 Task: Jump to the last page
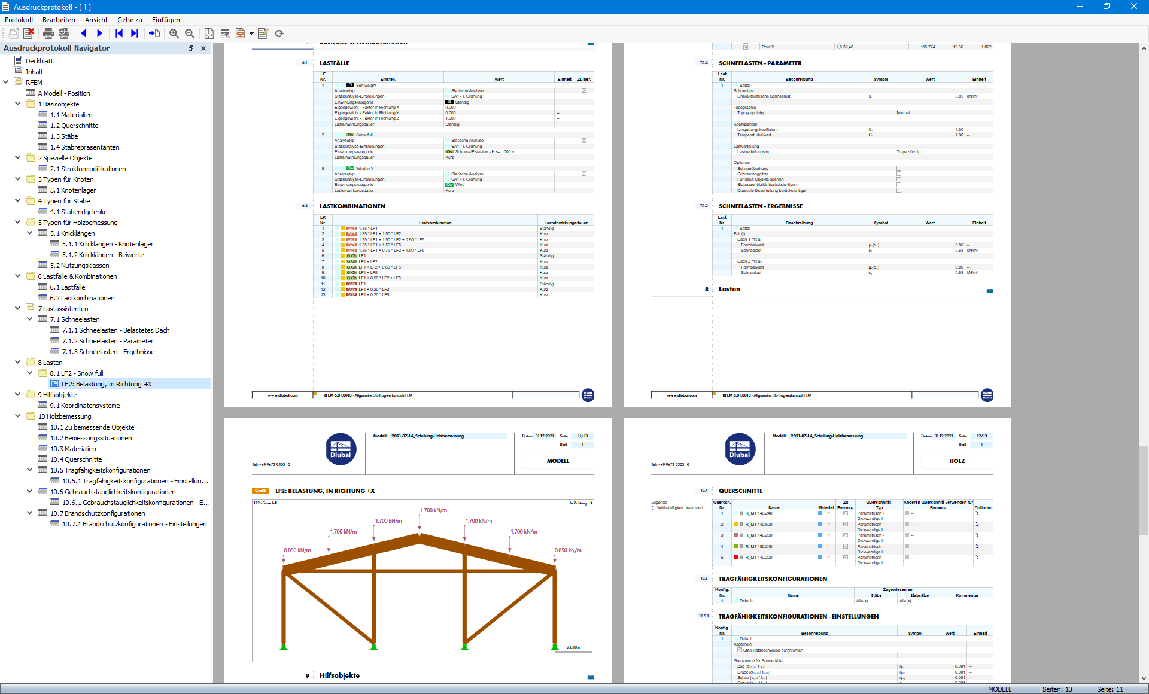(135, 34)
